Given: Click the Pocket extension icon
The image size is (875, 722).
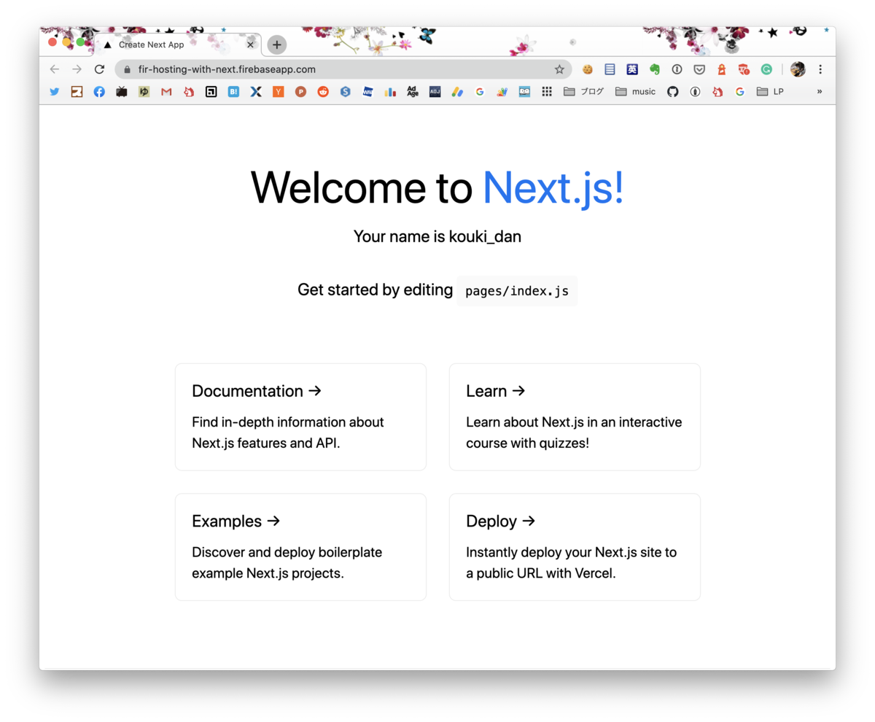Looking at the screenshot, I should (699, 69).
